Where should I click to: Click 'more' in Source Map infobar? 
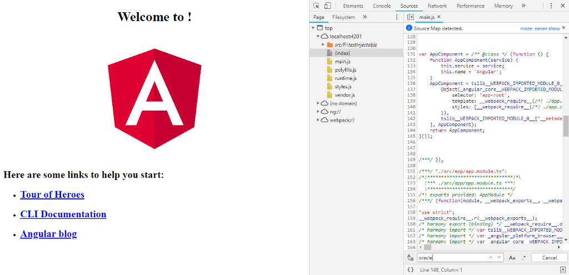pyautogui.click(x=526, y=28)
